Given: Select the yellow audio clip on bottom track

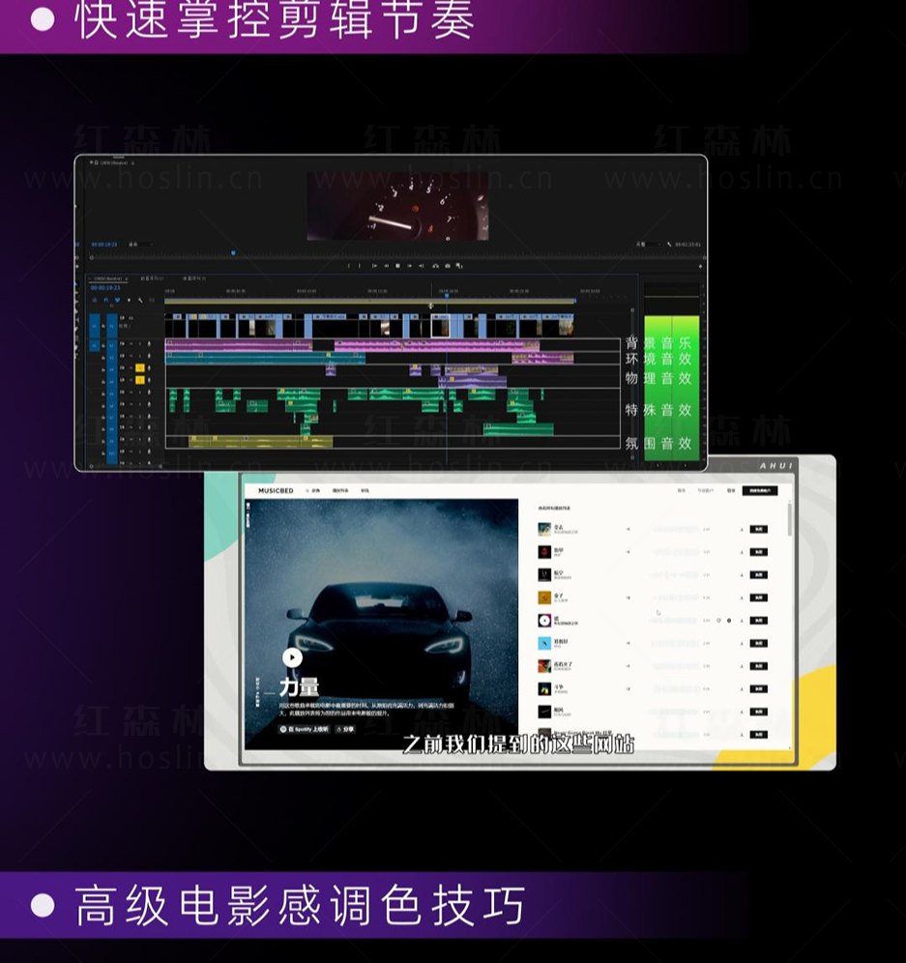Looking at the screenshot, I should pyautogui.click(x=260, y=441).
